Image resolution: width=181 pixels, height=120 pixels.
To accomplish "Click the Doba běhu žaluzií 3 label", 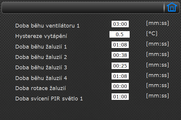I will pyautogui.click(x=41, y=68).
